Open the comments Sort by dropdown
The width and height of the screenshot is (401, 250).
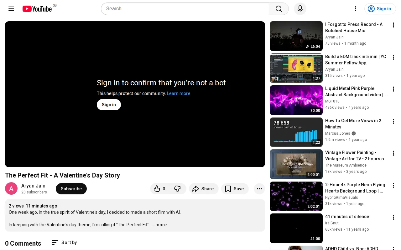click(x=64, y=242)
